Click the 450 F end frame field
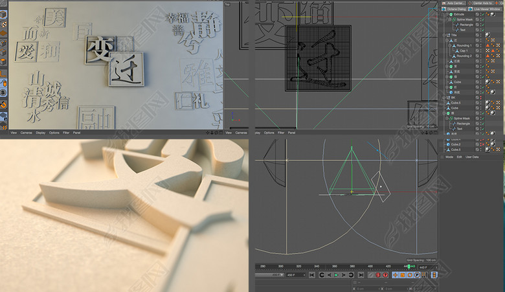505x292 pixels. (296, 275)
